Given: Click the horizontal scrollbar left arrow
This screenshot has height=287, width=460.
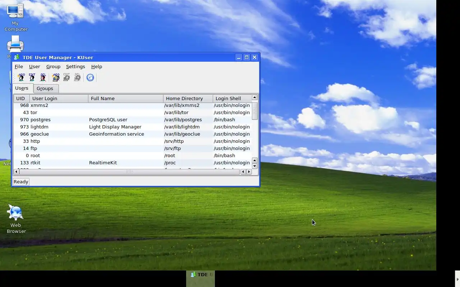Looking at the screenshot, I should coord(16,172).
